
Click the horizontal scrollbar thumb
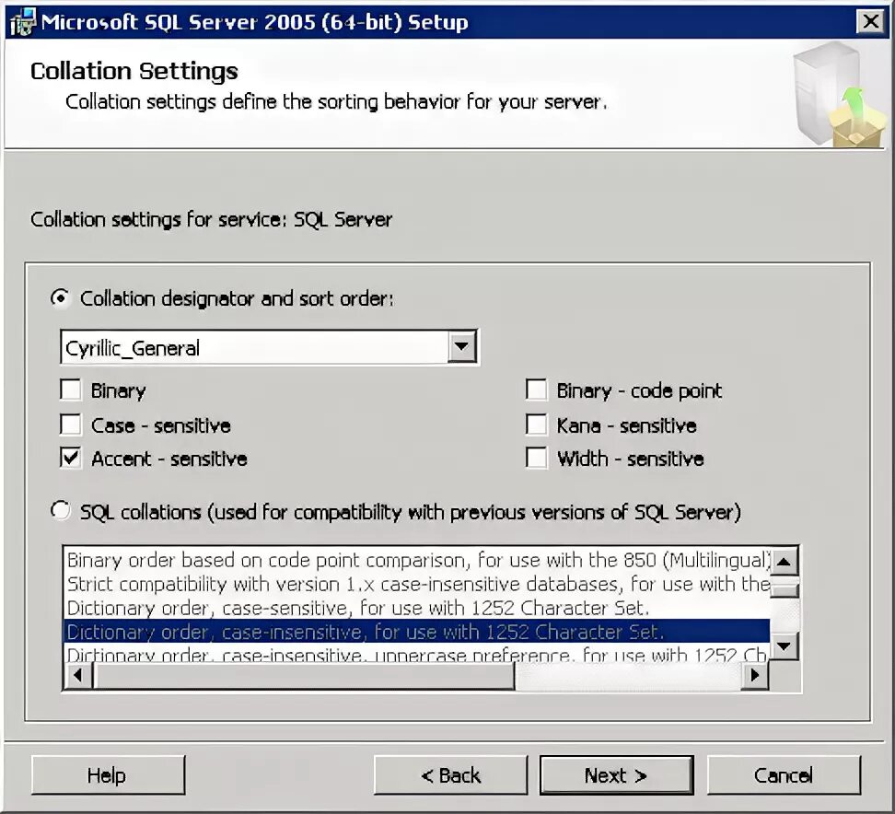(304, 676)
